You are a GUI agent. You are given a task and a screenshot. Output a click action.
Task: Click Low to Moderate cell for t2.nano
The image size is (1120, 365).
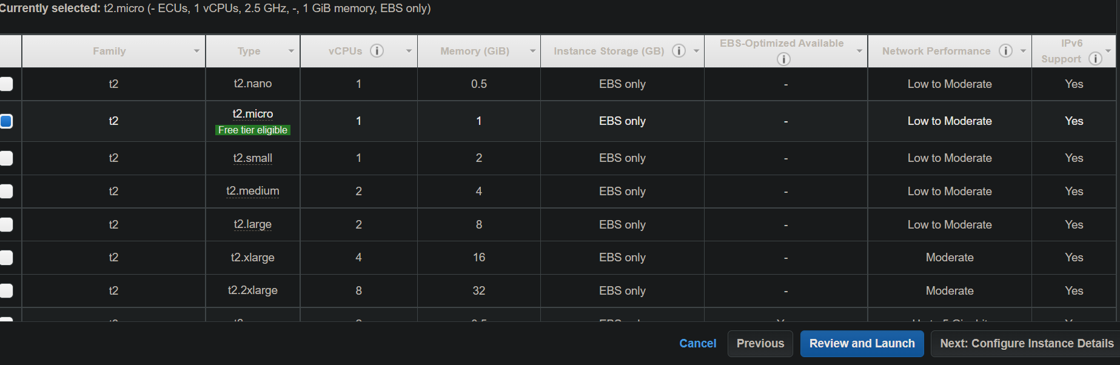point(950,84)
